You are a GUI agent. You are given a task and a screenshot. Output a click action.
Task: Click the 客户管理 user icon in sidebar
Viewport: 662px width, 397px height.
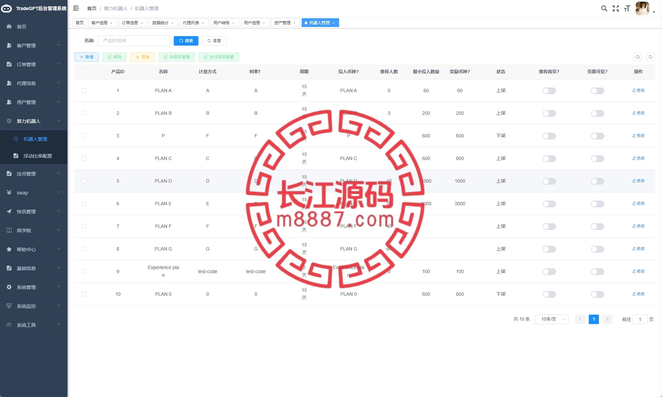tap(9, 45)
